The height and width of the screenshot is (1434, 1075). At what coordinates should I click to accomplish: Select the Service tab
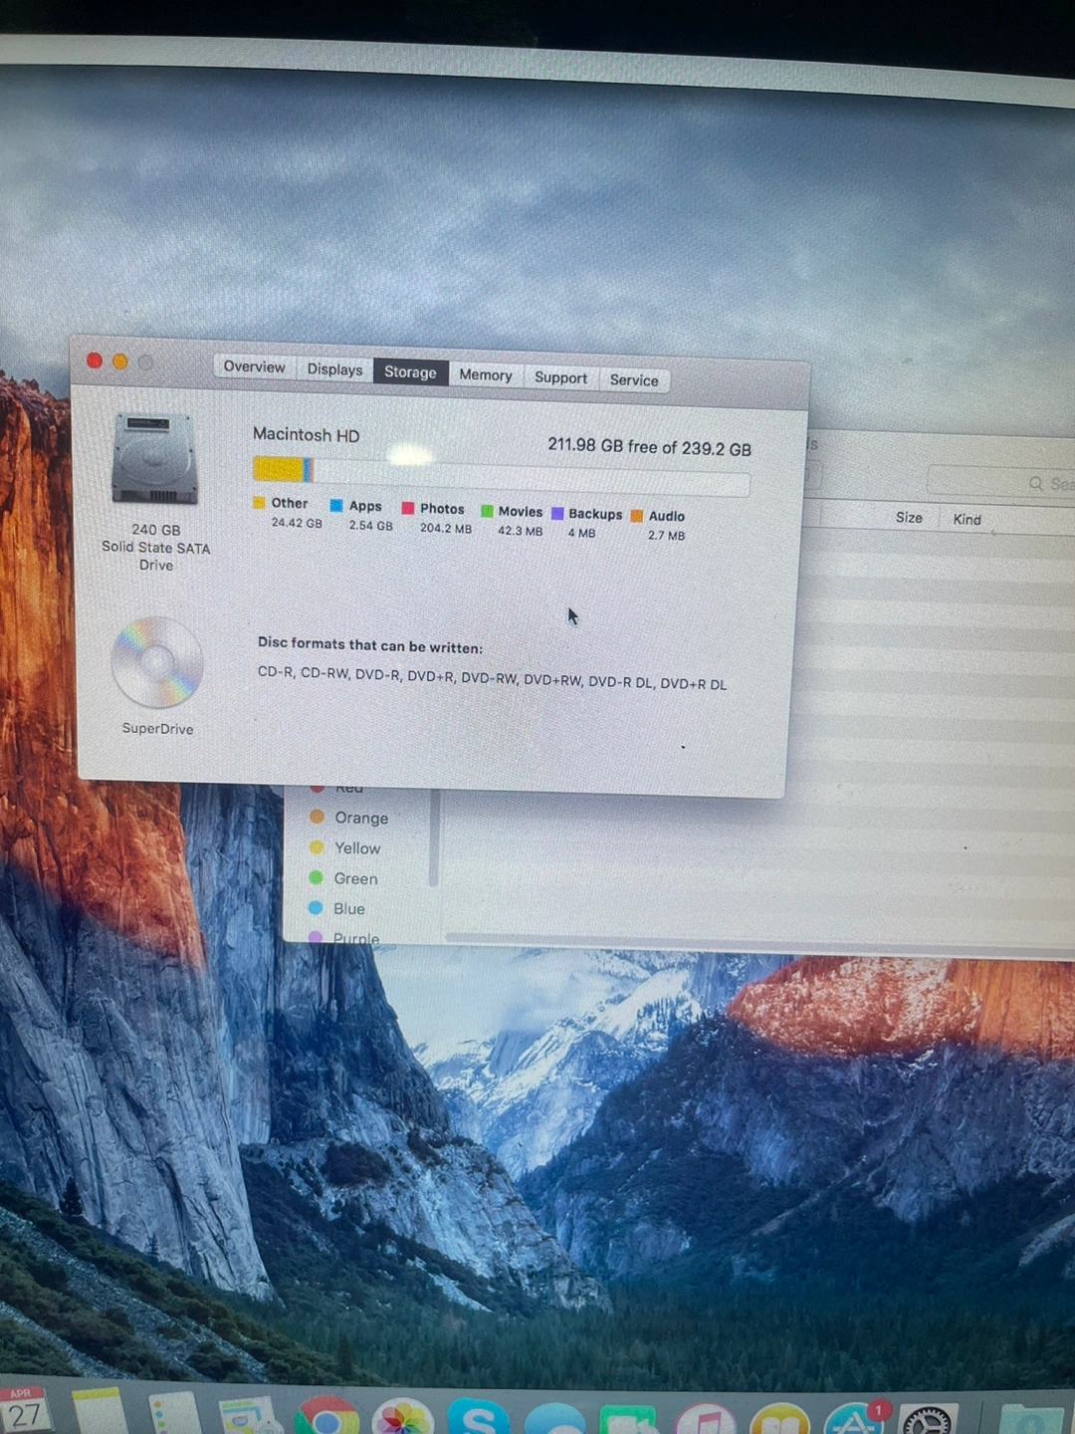click(634, 380)
